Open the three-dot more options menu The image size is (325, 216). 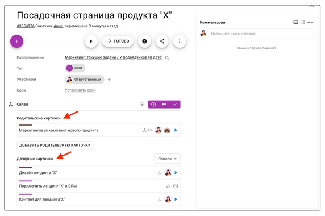click(x=180, y=41)
